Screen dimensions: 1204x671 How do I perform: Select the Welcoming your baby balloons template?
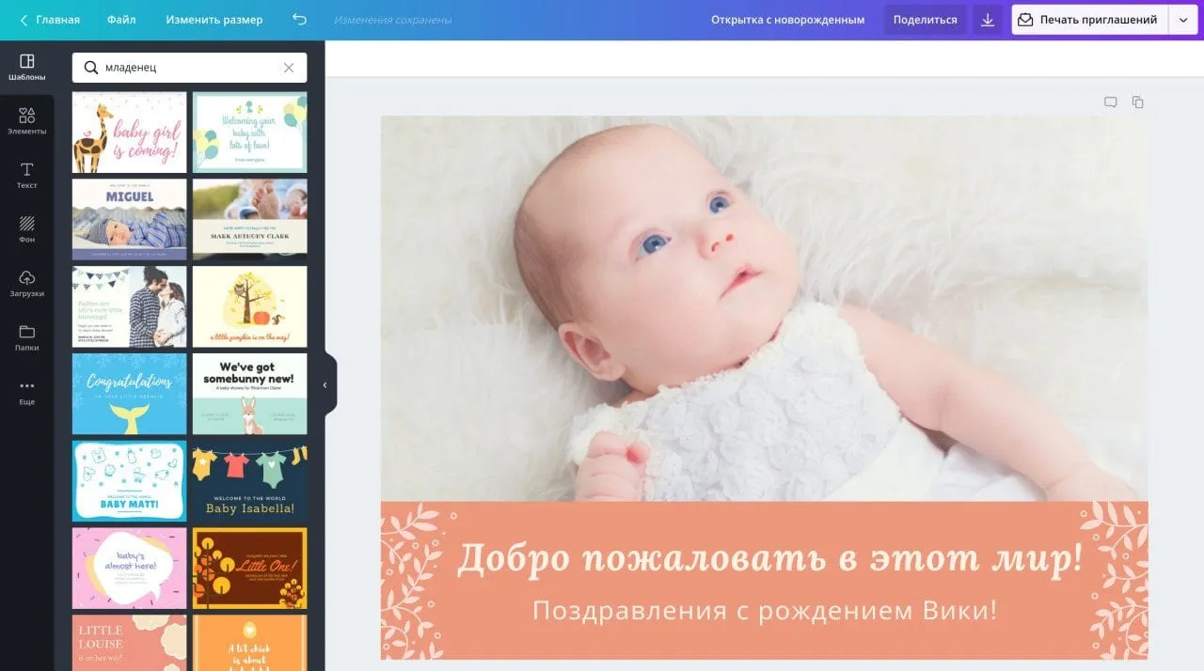[x=249, y=133]
